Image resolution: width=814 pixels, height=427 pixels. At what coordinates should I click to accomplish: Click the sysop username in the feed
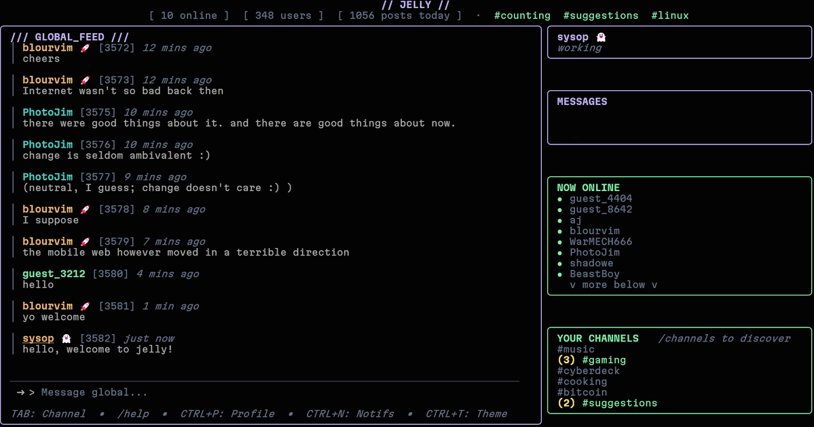pyautogui.click(x=38, y=338)
